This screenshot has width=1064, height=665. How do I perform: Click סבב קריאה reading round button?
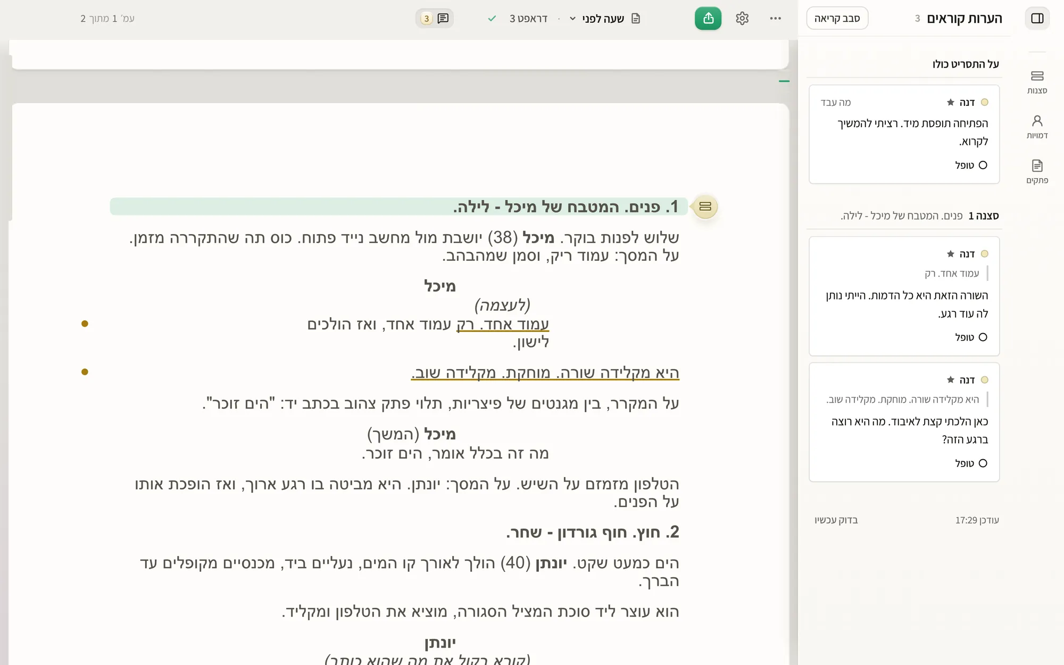(837, 19)
